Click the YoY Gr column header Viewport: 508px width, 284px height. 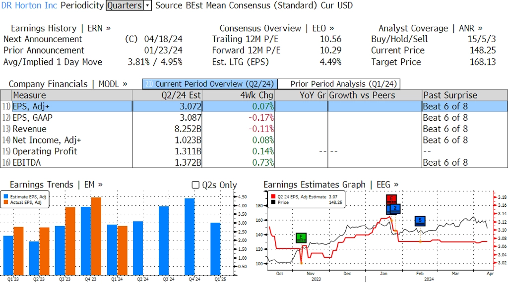point(301,95)
